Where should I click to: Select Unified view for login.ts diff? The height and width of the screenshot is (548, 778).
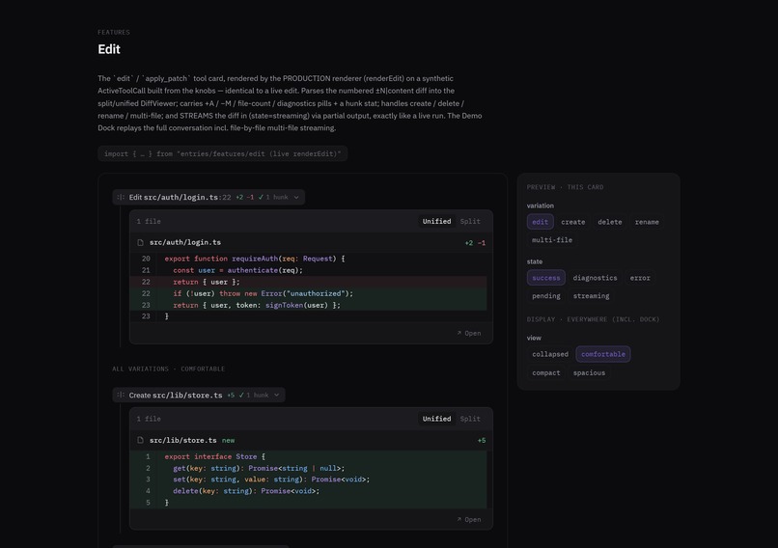[436, 222]
